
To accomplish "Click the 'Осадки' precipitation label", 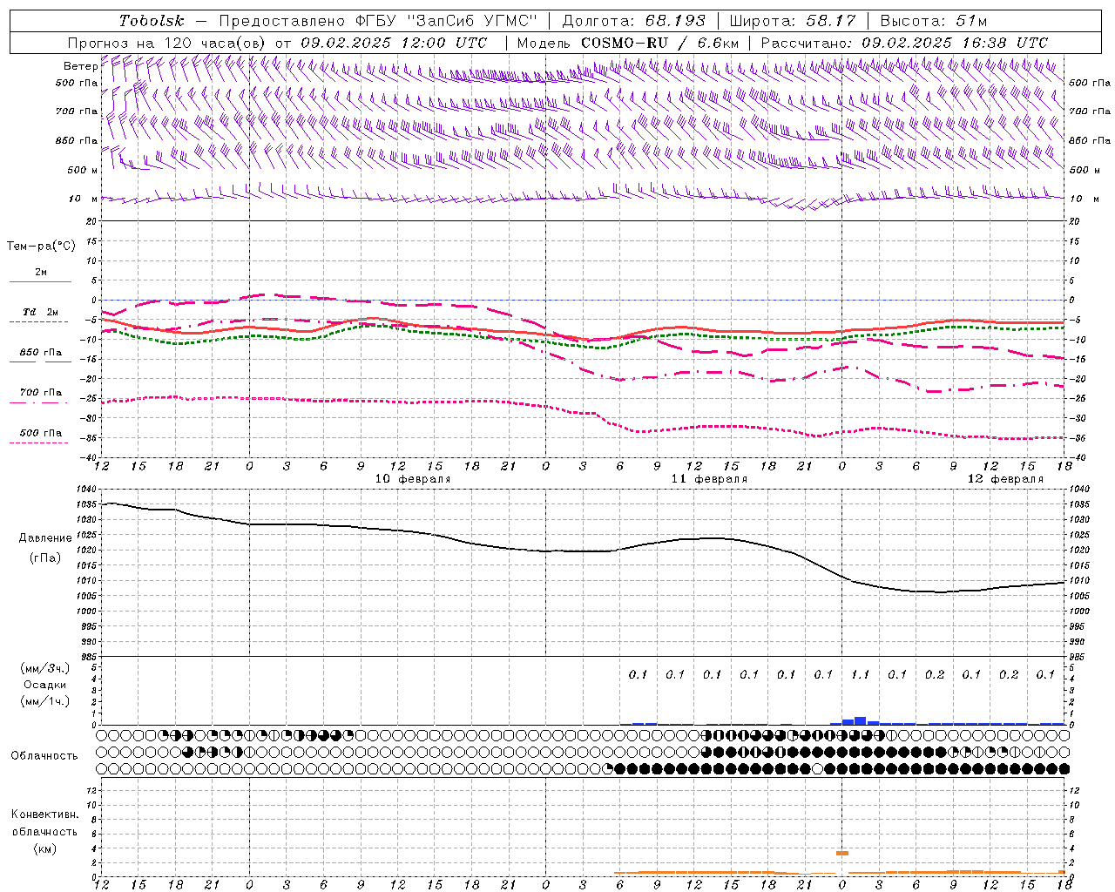I will pos(45,685).
